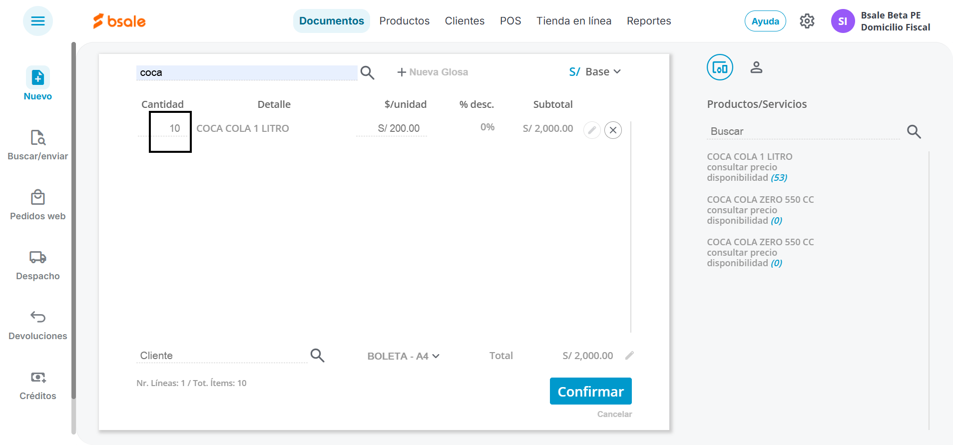Click the coca product search field
953x445 pixels.
247,72
